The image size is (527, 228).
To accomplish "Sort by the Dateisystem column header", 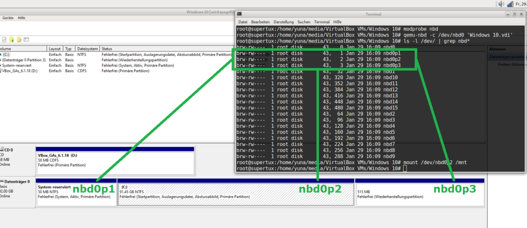I will 87,49.
